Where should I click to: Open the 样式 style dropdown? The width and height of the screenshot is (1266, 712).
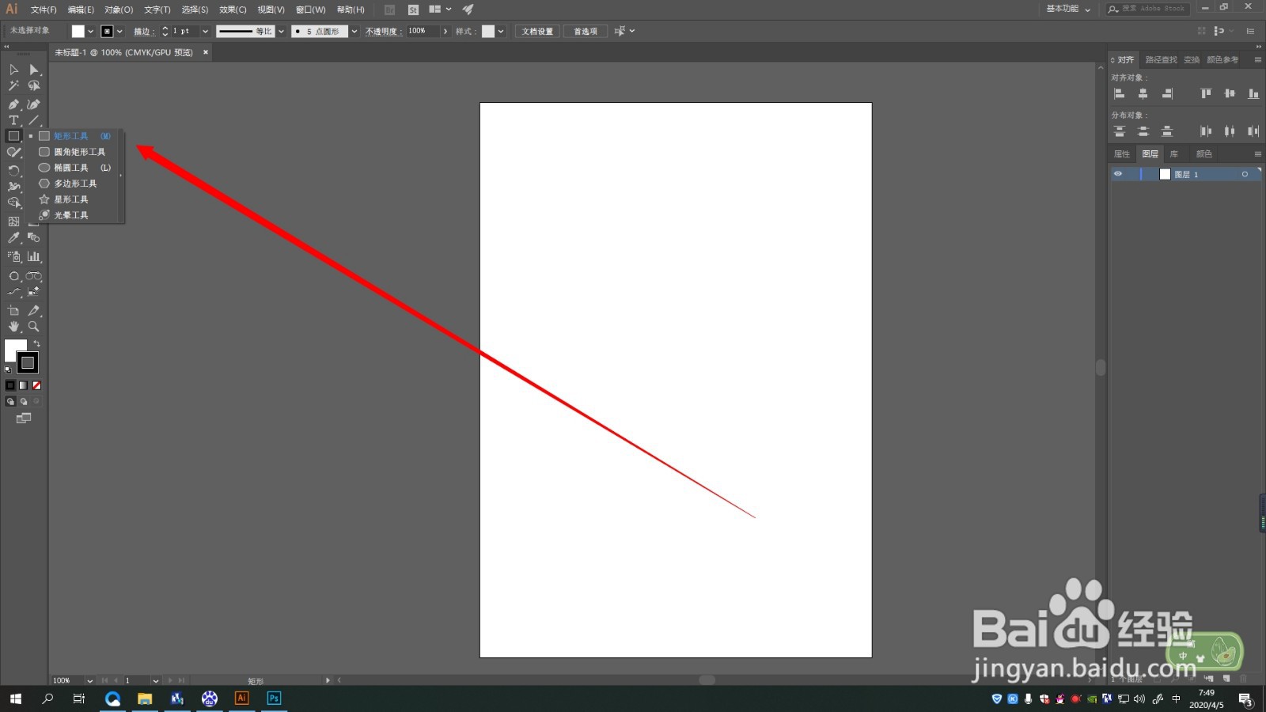[501, 32]
